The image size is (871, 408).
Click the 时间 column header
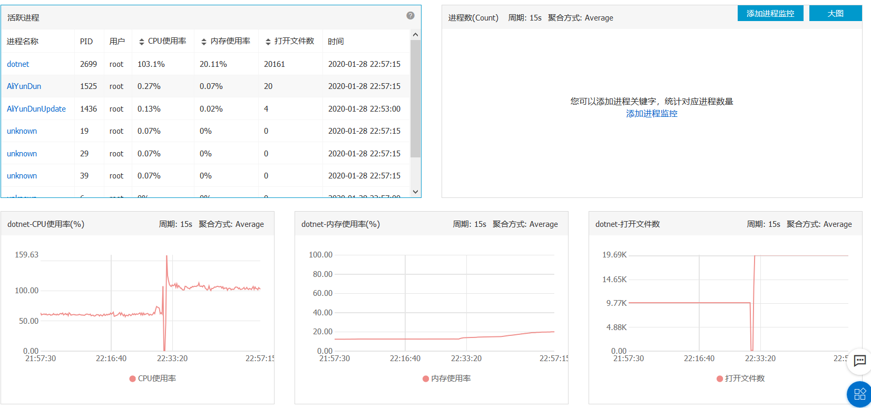[336, 42]
